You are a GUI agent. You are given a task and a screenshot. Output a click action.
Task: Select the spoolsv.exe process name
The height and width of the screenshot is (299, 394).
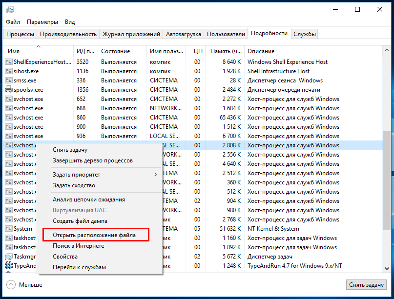click(x=28, y=90)
